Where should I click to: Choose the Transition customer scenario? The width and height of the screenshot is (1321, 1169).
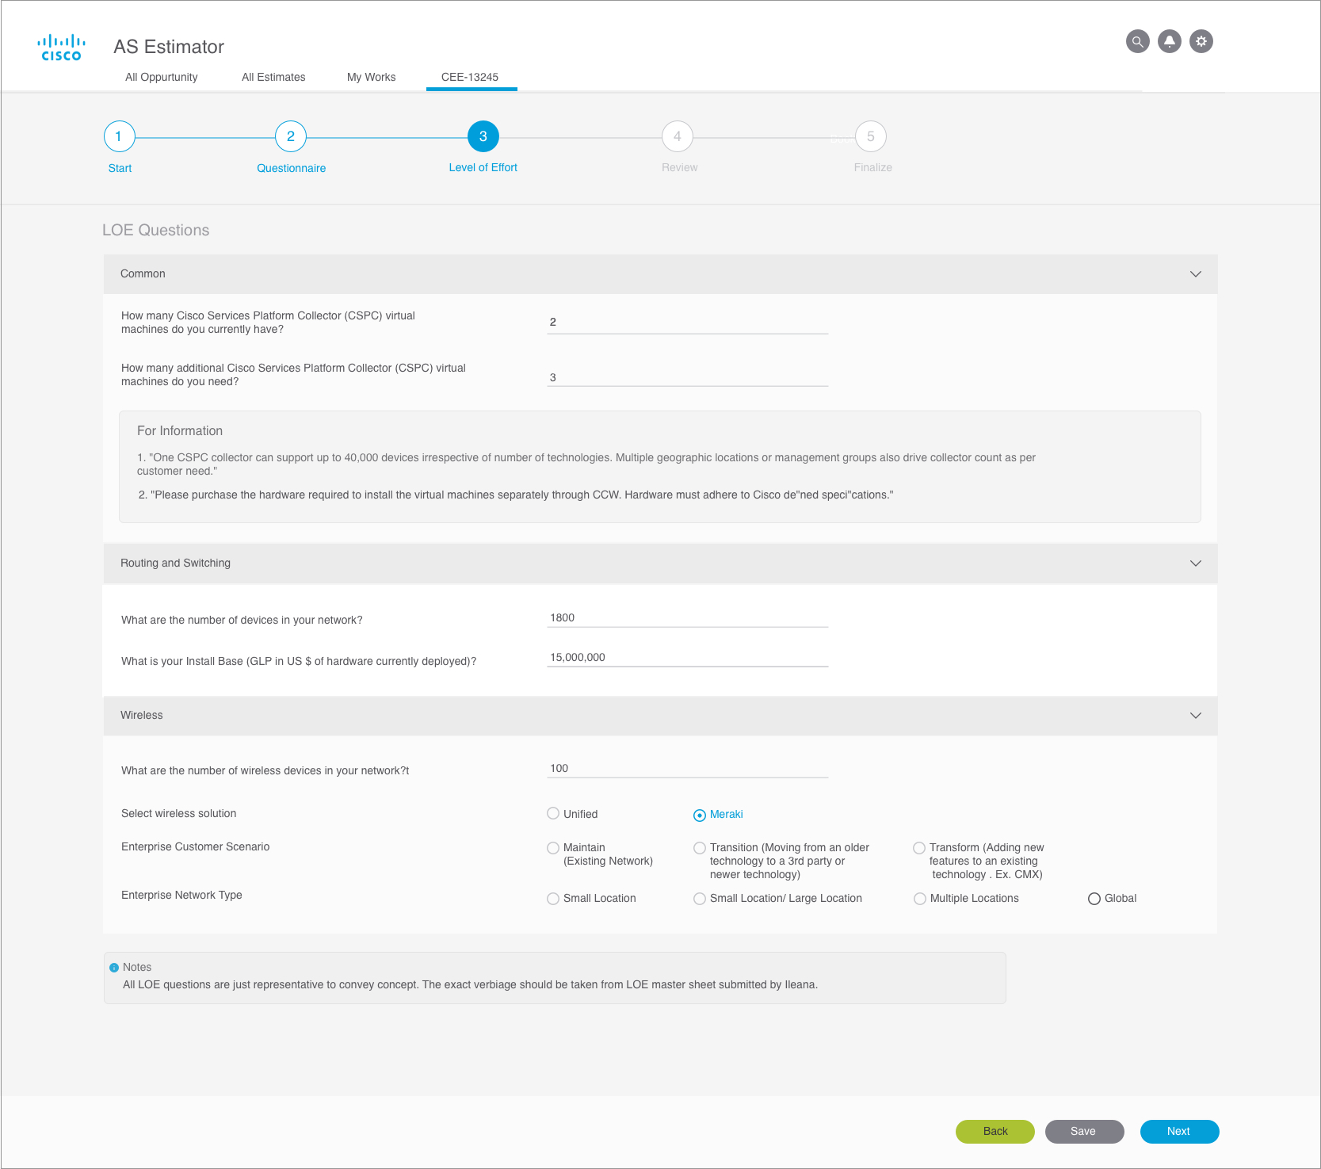[x=700, y=848]
